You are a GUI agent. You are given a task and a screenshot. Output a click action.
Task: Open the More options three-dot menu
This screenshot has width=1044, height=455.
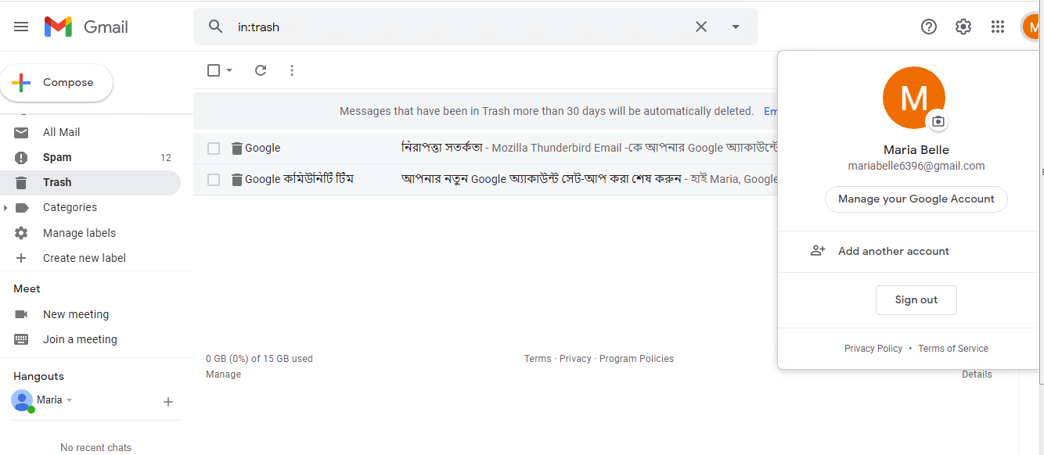[x=292, y=70]
